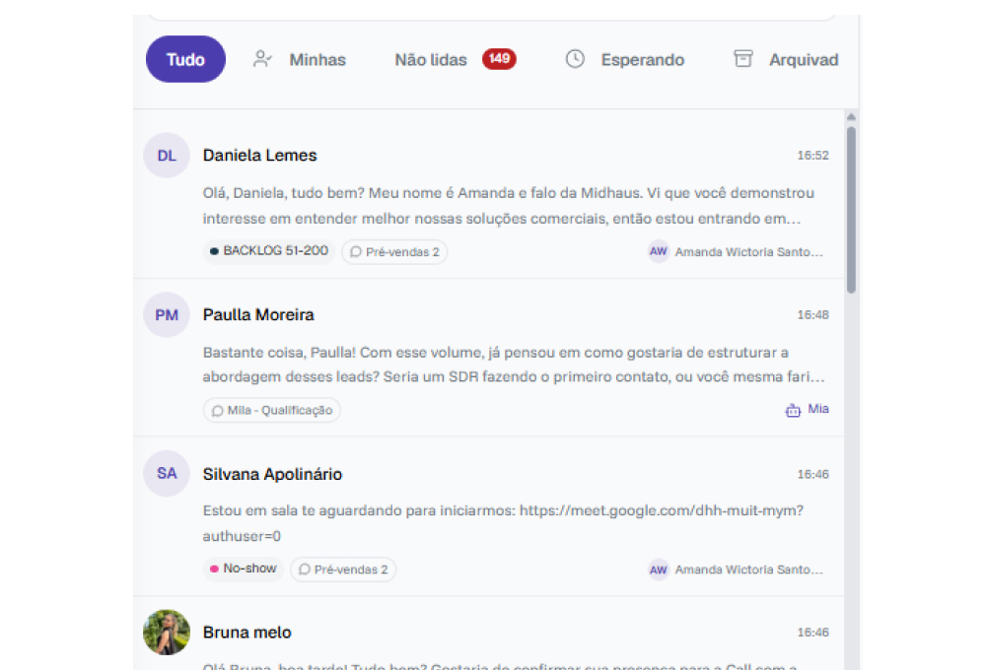Click the Pré-vendas 2 tag on Silvana's chat
The height and width of the screenshot is (670, 986).
click(x=343, y=569)
